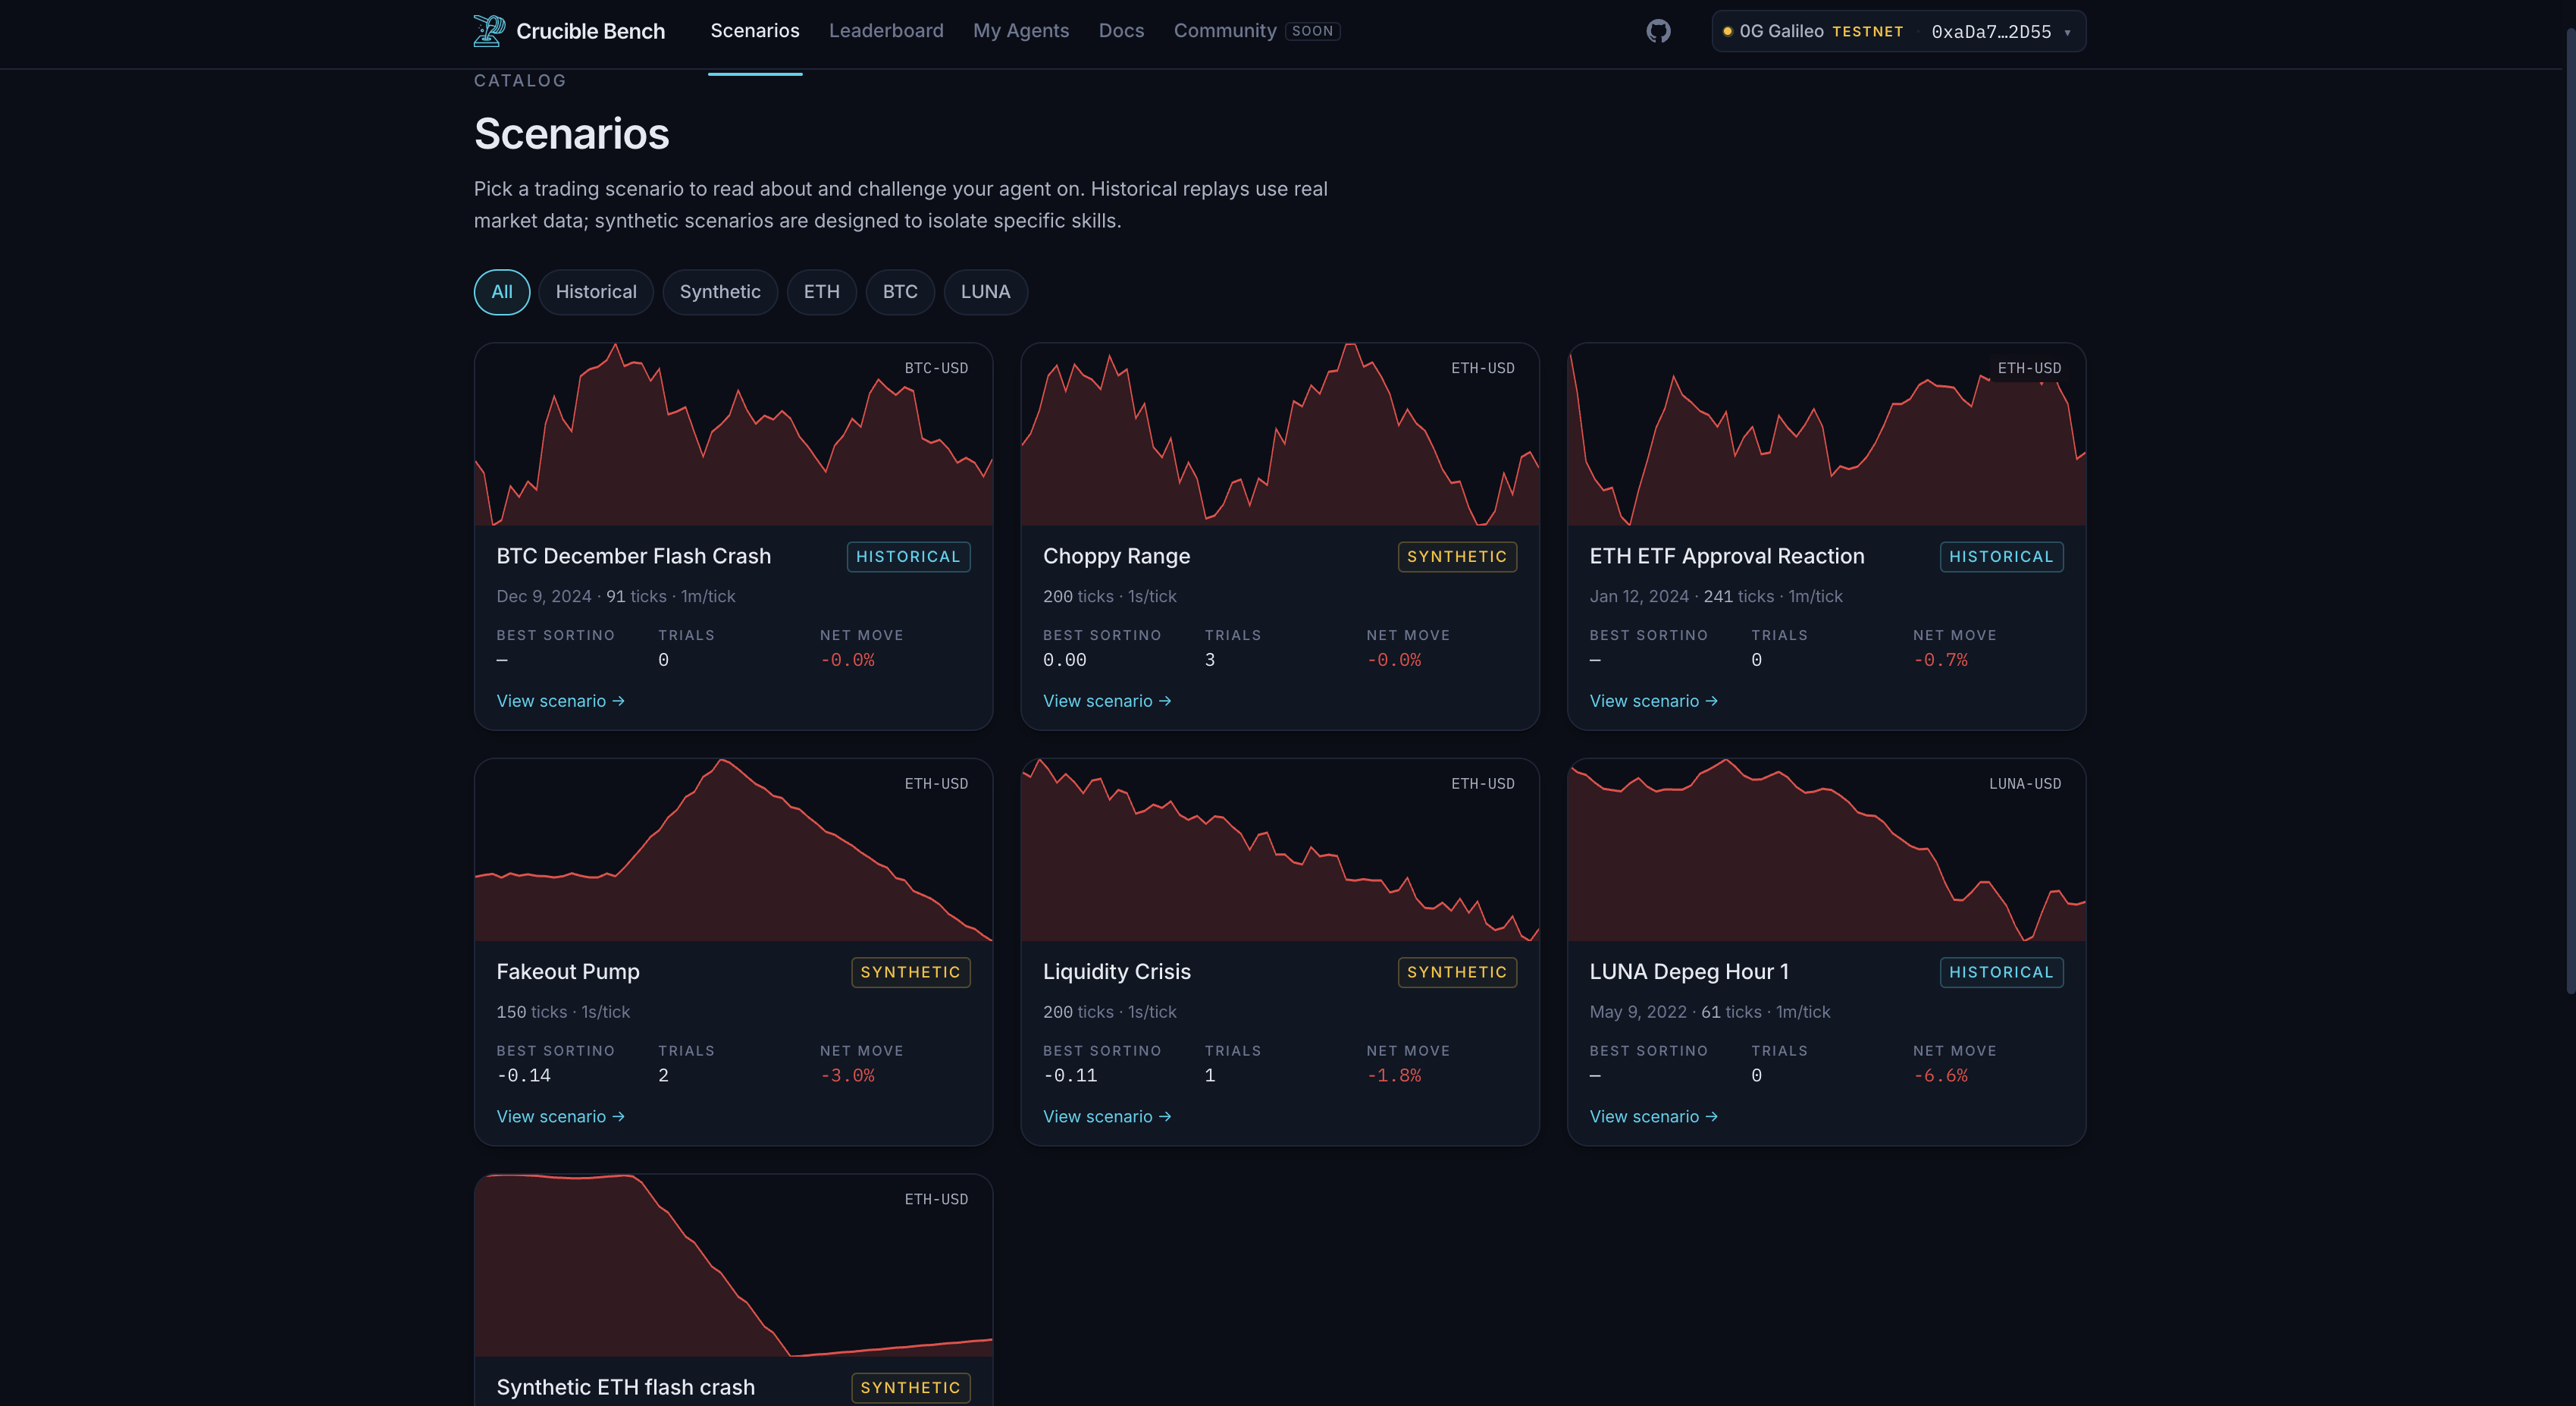The height and width of the screenshot is (1406, 2576).
Task: Click the HISTORICAL badge on BTC December Flash Crash
Action: [908, 557]
